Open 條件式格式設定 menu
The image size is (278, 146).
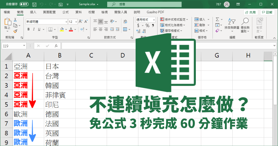174,19
